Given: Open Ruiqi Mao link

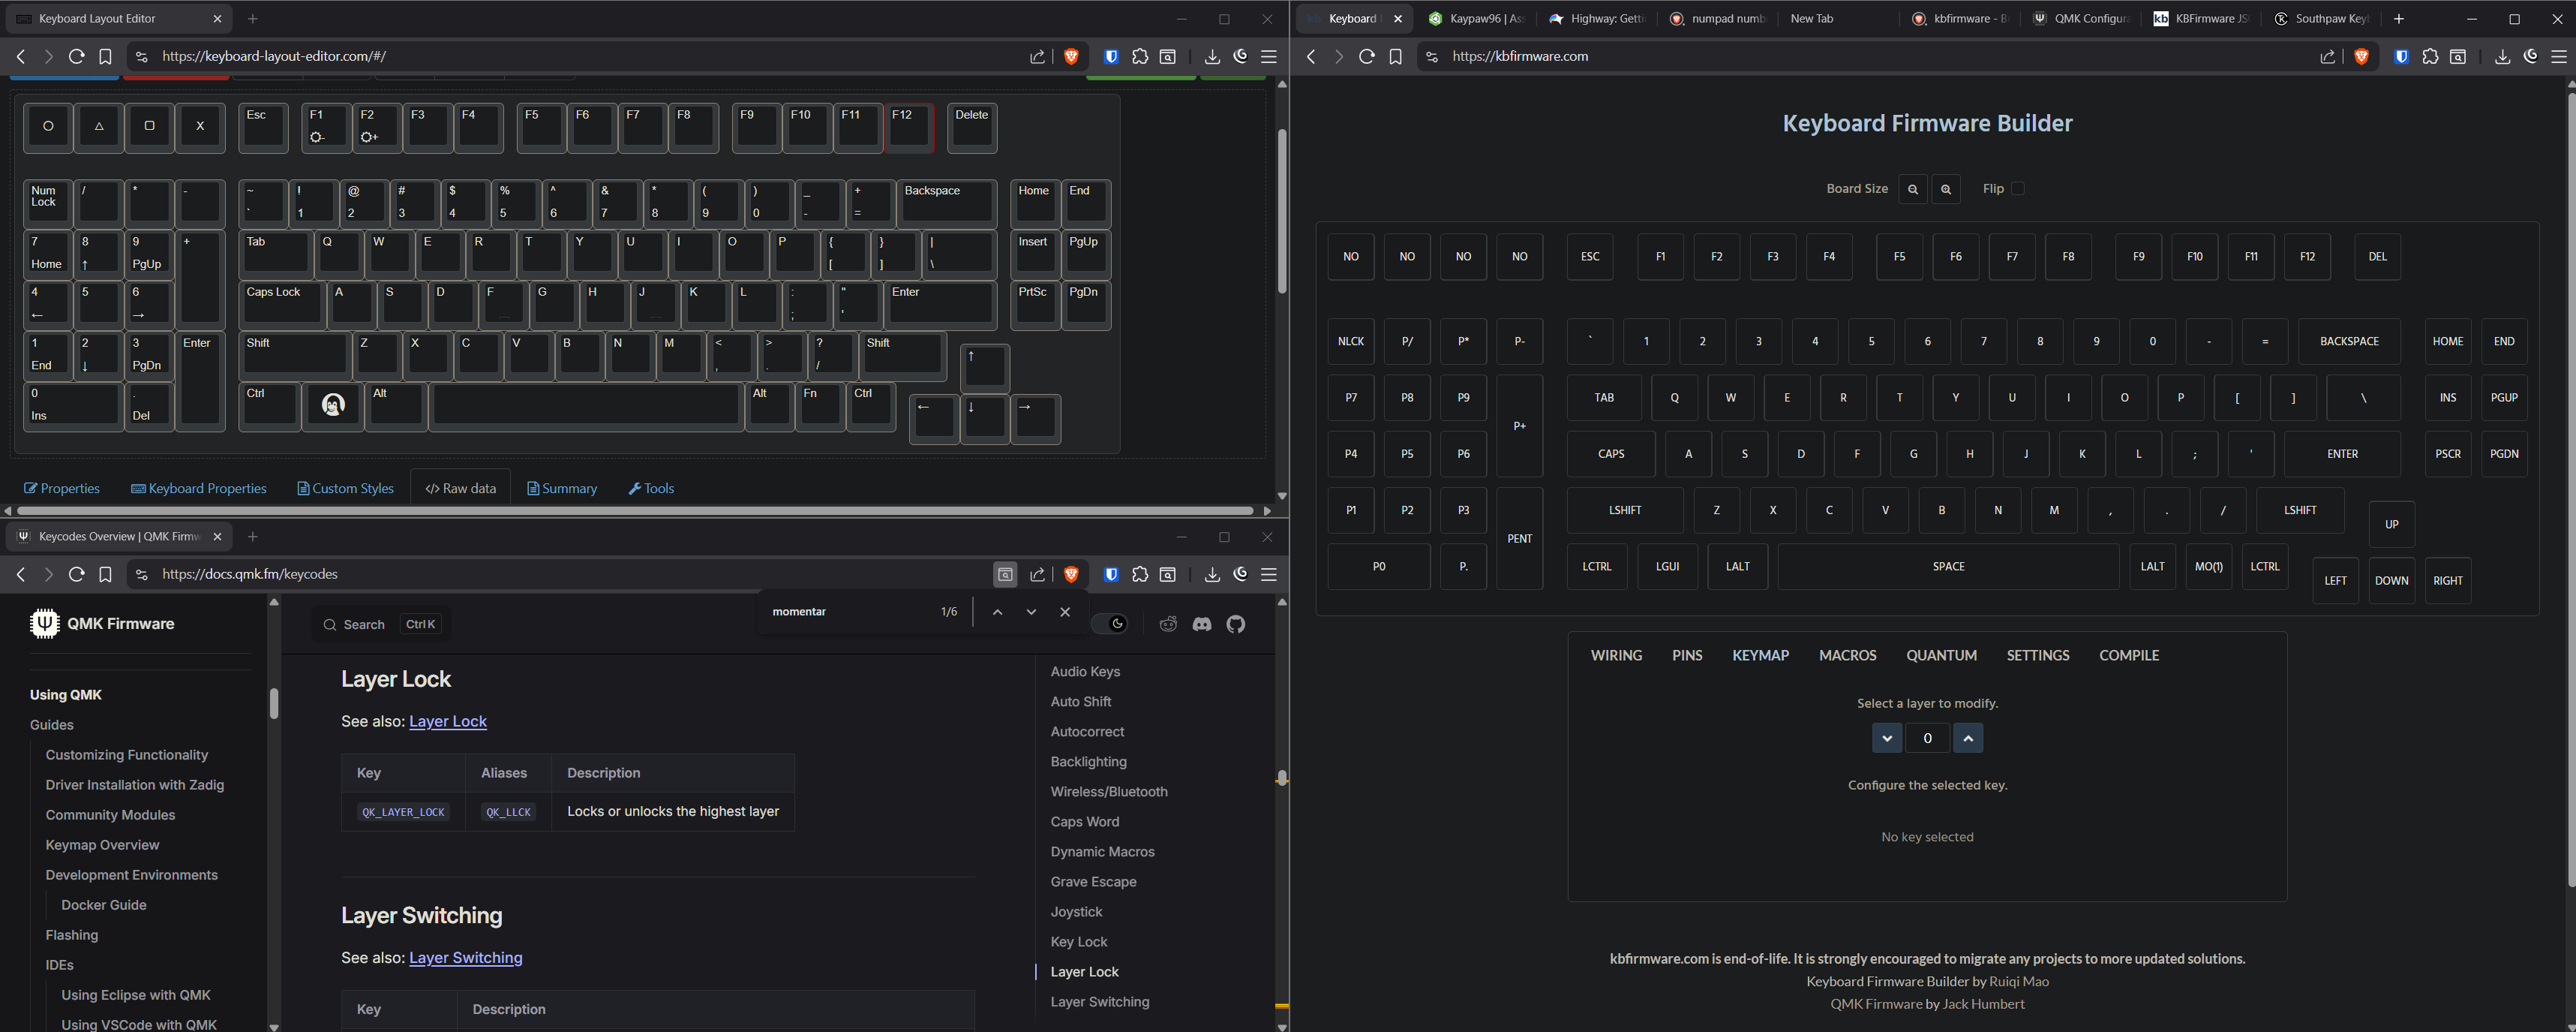Looking at the screenshot, I should 2019,982.
